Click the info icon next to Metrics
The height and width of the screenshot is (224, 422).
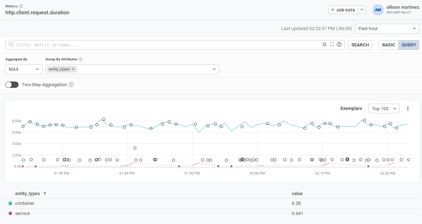point(21,6)
